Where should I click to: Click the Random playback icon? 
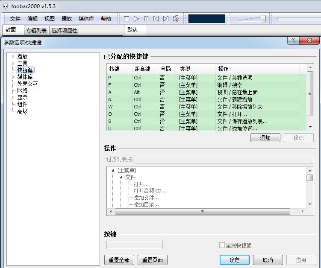(x=176, y=19)
